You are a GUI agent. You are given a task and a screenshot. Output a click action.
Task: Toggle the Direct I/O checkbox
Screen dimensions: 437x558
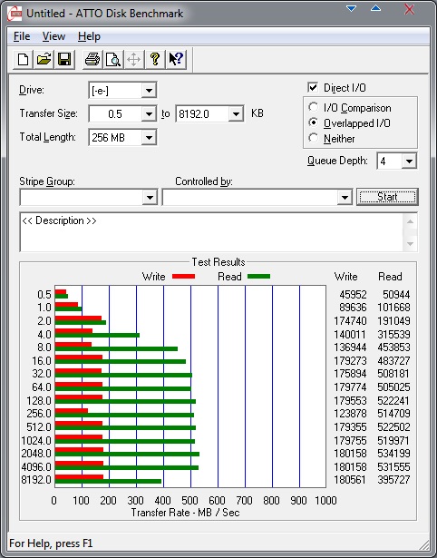coord(313,87)
